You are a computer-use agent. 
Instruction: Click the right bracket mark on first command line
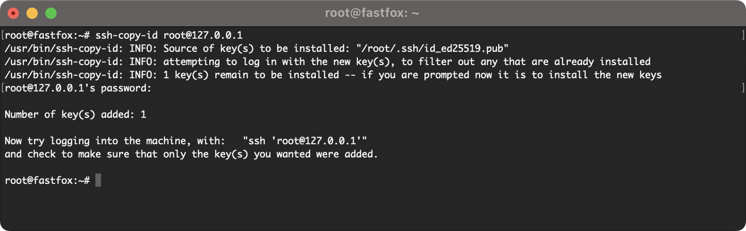coord(743,35)
